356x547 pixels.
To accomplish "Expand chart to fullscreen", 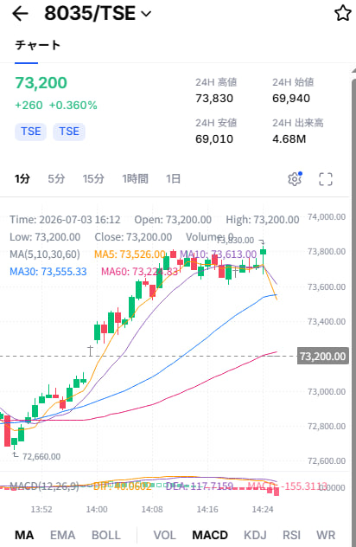I will point(326,179).
